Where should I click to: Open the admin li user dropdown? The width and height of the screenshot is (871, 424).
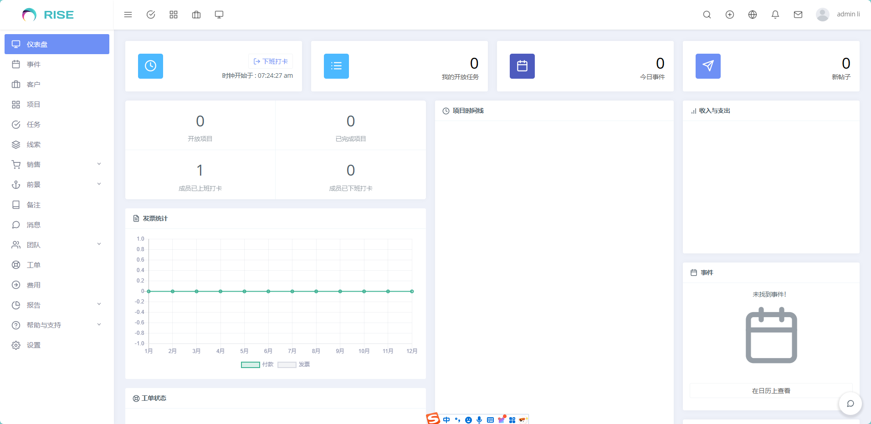838,15
